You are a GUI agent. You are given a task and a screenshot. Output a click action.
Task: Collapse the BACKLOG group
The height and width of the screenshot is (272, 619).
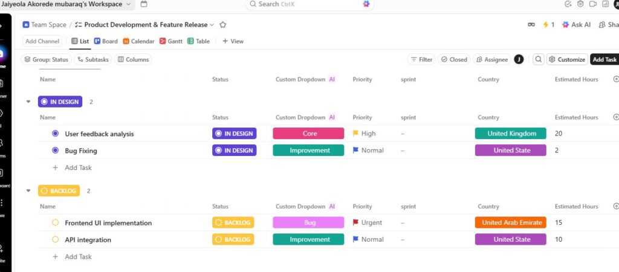[x=28, y=190]
